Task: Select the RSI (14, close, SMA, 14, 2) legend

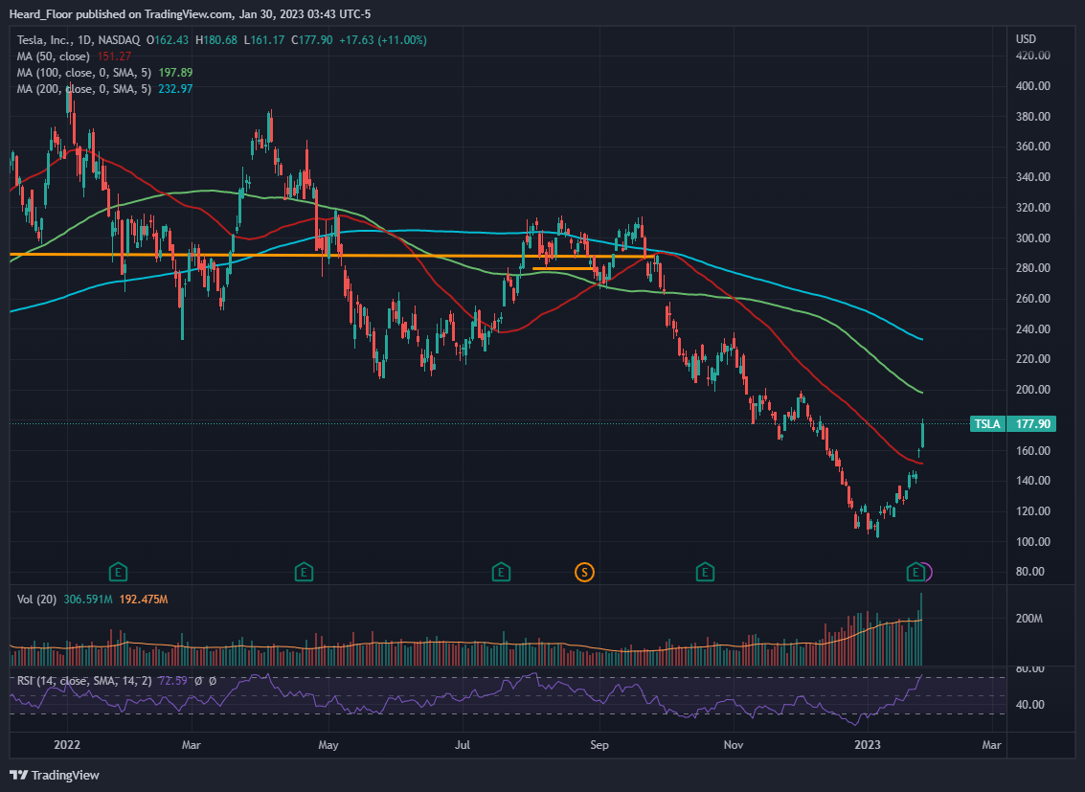Action: 84,681
